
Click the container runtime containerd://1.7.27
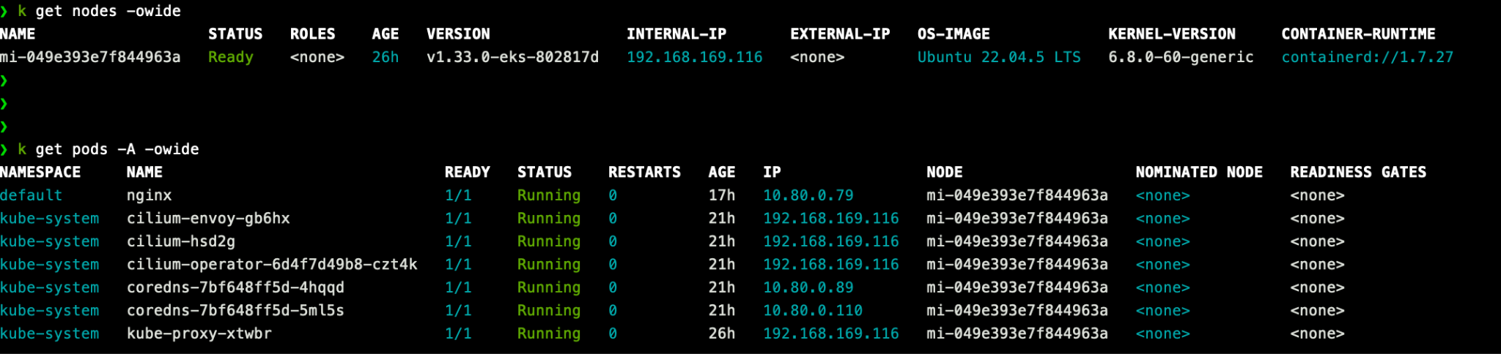pos(1367,57)
